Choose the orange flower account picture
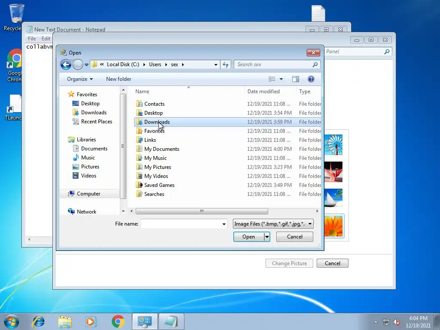Viewport: 440px width, 330px height. coord(333,226)
